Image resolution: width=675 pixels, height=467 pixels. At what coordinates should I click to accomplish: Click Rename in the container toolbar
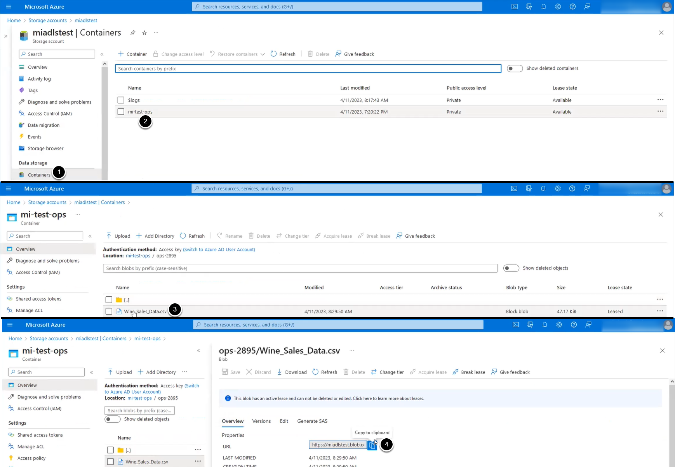click(230, 236)
